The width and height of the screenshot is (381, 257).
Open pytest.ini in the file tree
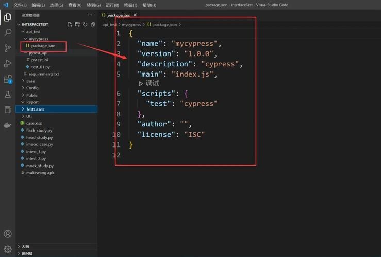point(40,60)
